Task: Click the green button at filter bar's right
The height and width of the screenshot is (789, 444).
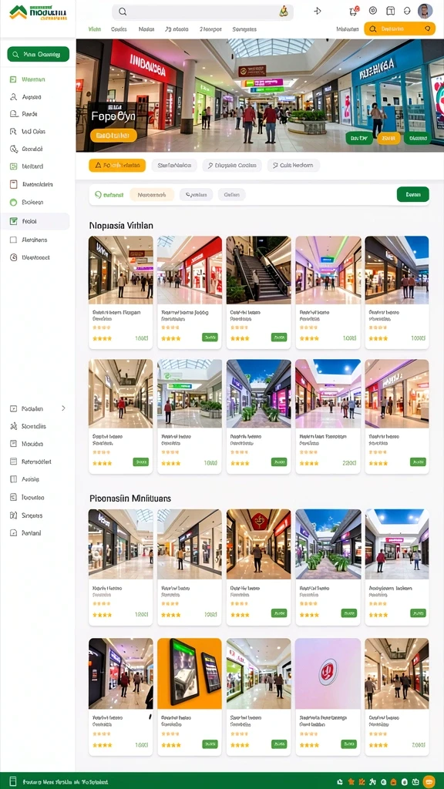Action: (x=413, y=194)
